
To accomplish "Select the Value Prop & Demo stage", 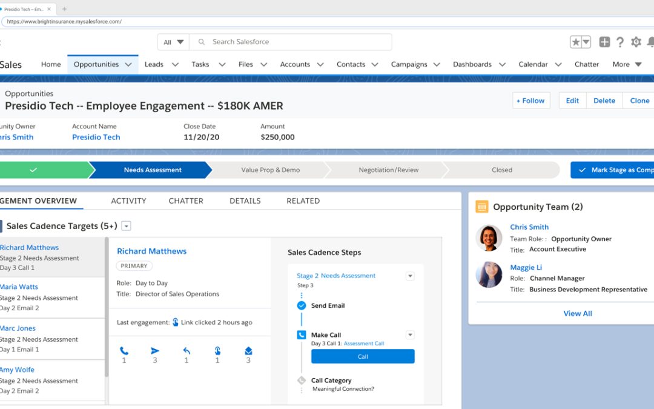I will [270, 170].
